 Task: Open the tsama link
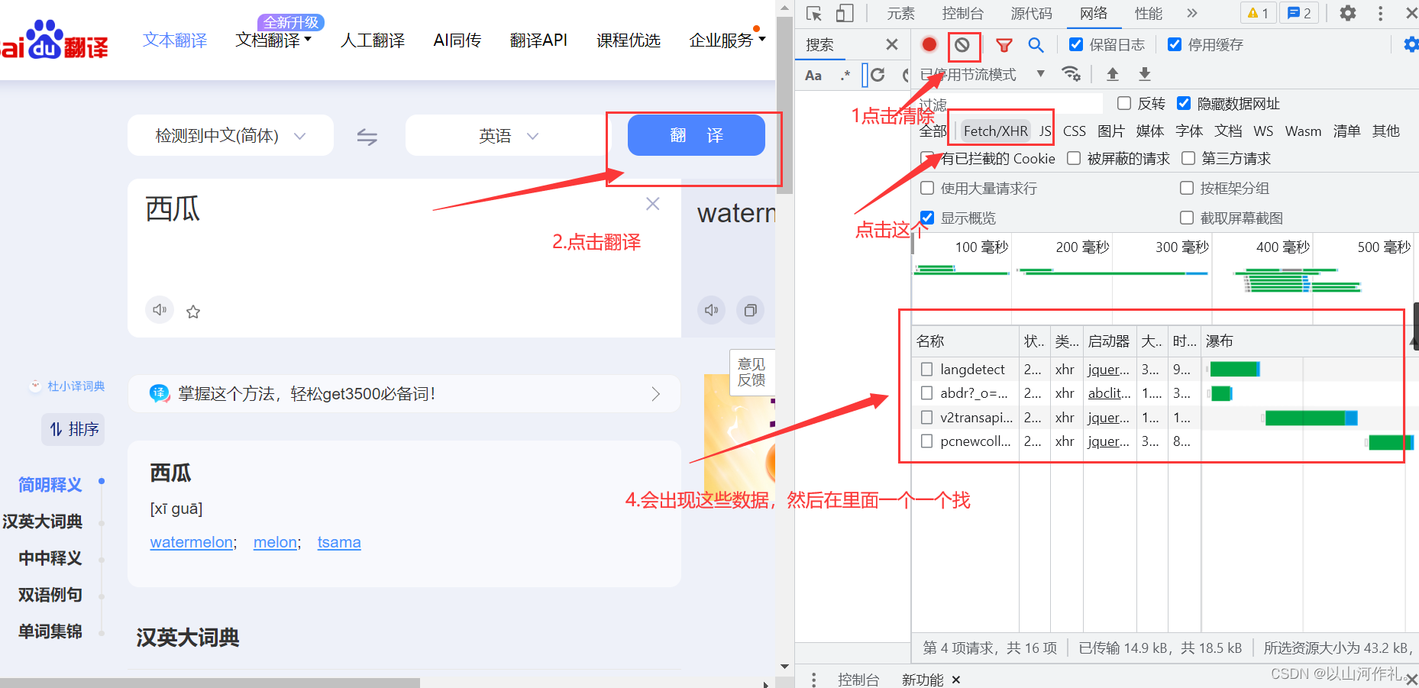339,542
